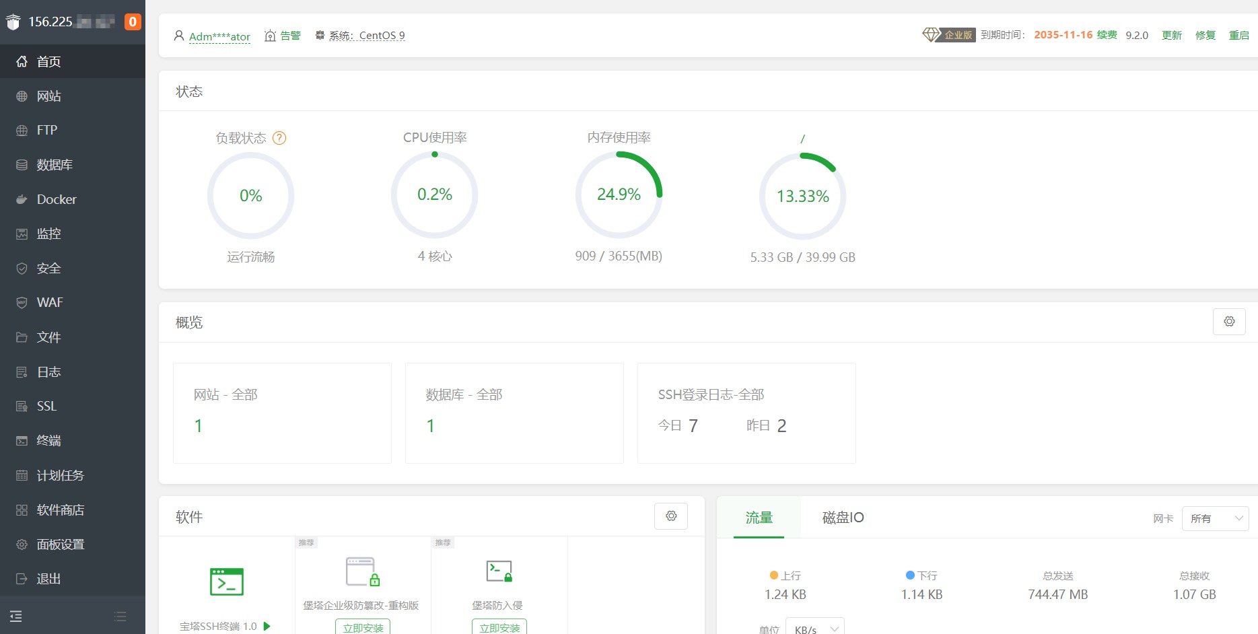Play the 宝塔SSH终端 intro video
Screen dimensions: 1258x634
click(267, 626)
